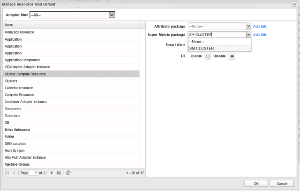Jump to last page of list
This screenshot has height=191, width=300.
[59, 173]
